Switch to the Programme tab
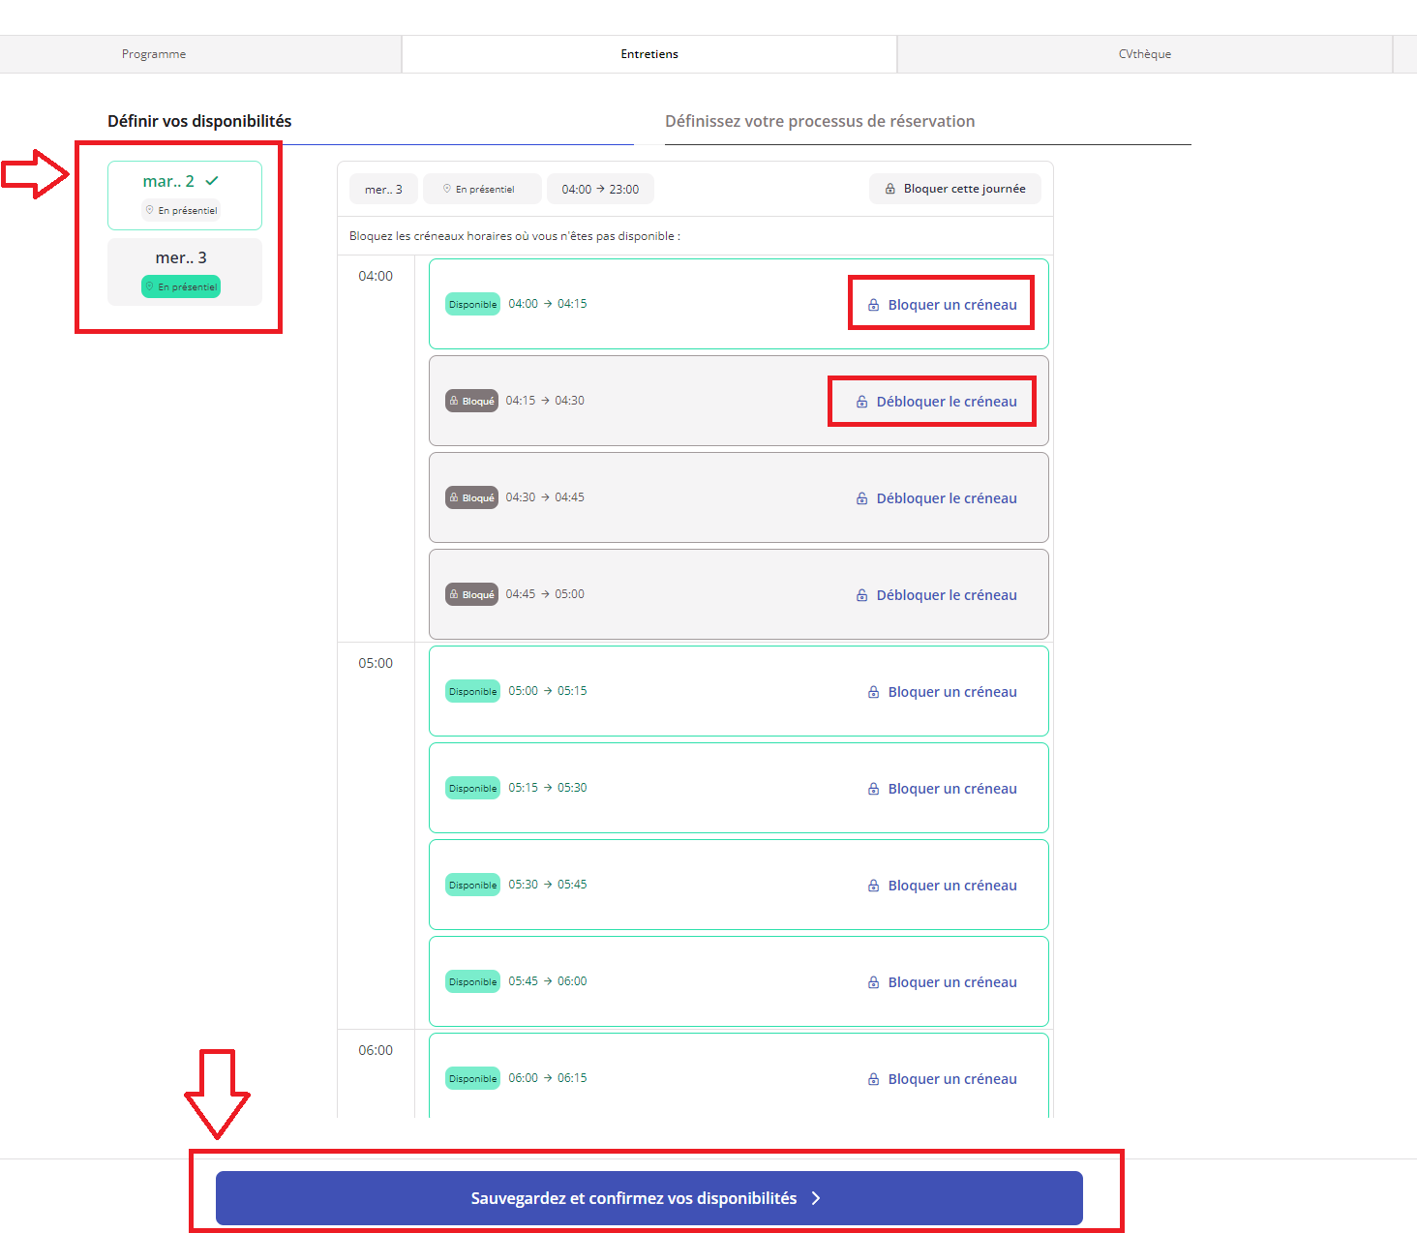1417x1233 pixels. tap(154, 54)
